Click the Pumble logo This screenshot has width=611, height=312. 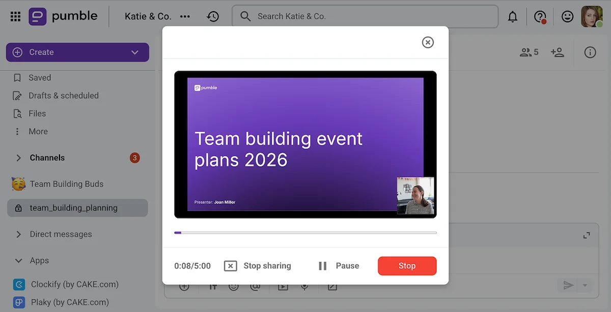tap(63, 16)
